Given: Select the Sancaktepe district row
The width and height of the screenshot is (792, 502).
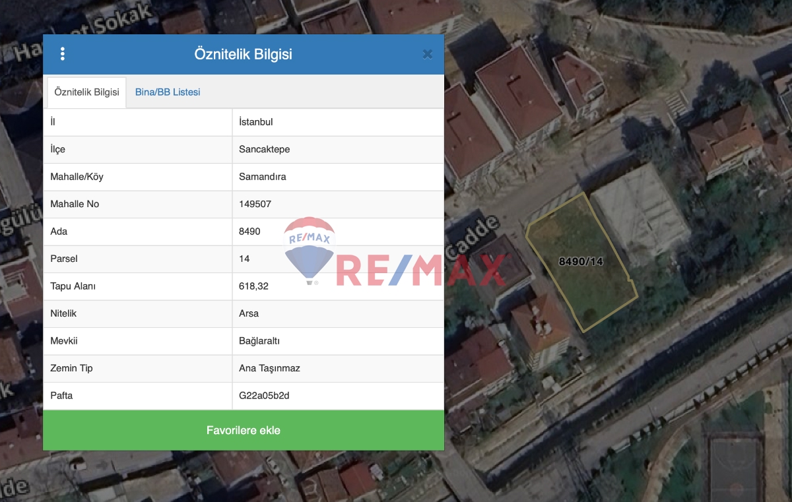Looking at the screenshot, I should coord(261,149).
